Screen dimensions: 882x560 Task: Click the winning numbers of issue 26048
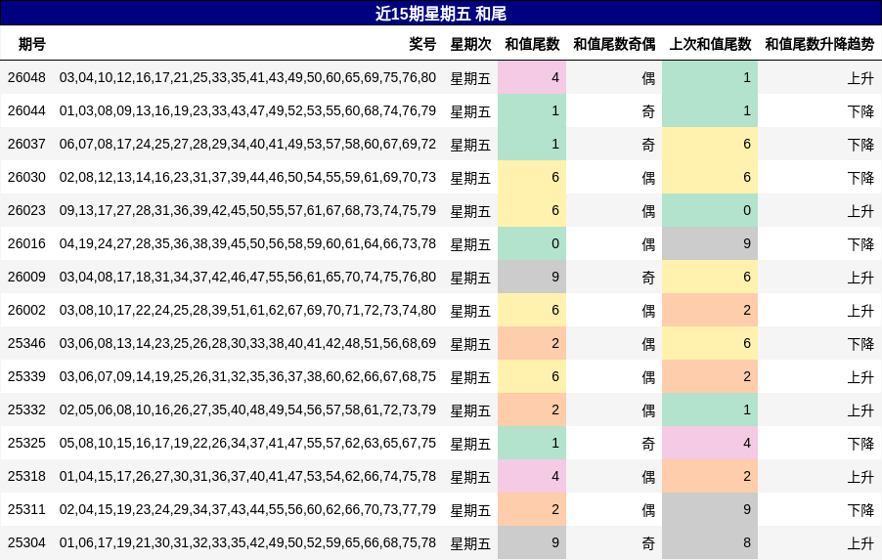click(x=247, y=77)
